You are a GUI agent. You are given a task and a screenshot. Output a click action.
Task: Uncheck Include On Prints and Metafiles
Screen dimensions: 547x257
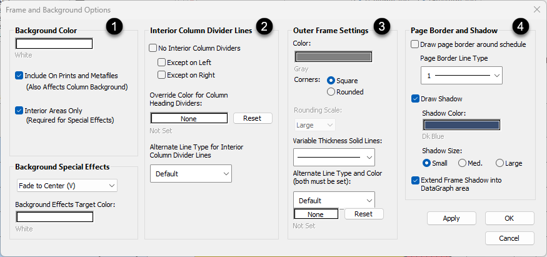(19, 76)
